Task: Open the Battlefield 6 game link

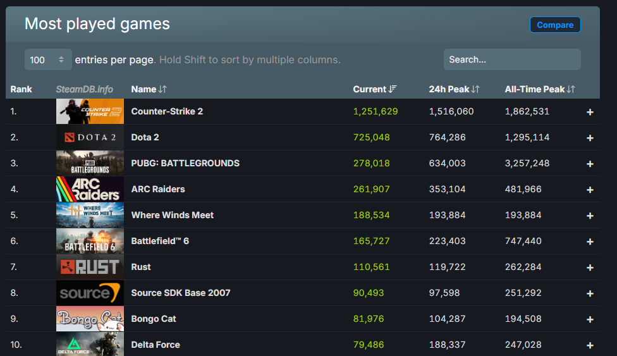Action: pyautogui.click(x=160, y=241)
